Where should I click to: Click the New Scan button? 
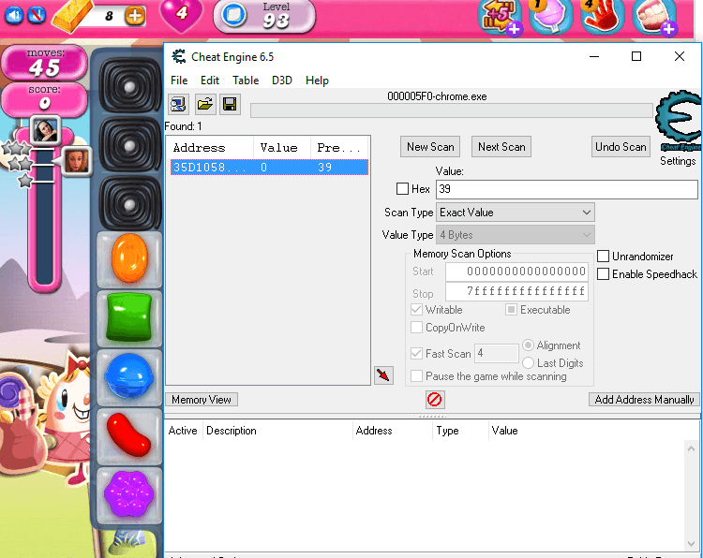430,146
